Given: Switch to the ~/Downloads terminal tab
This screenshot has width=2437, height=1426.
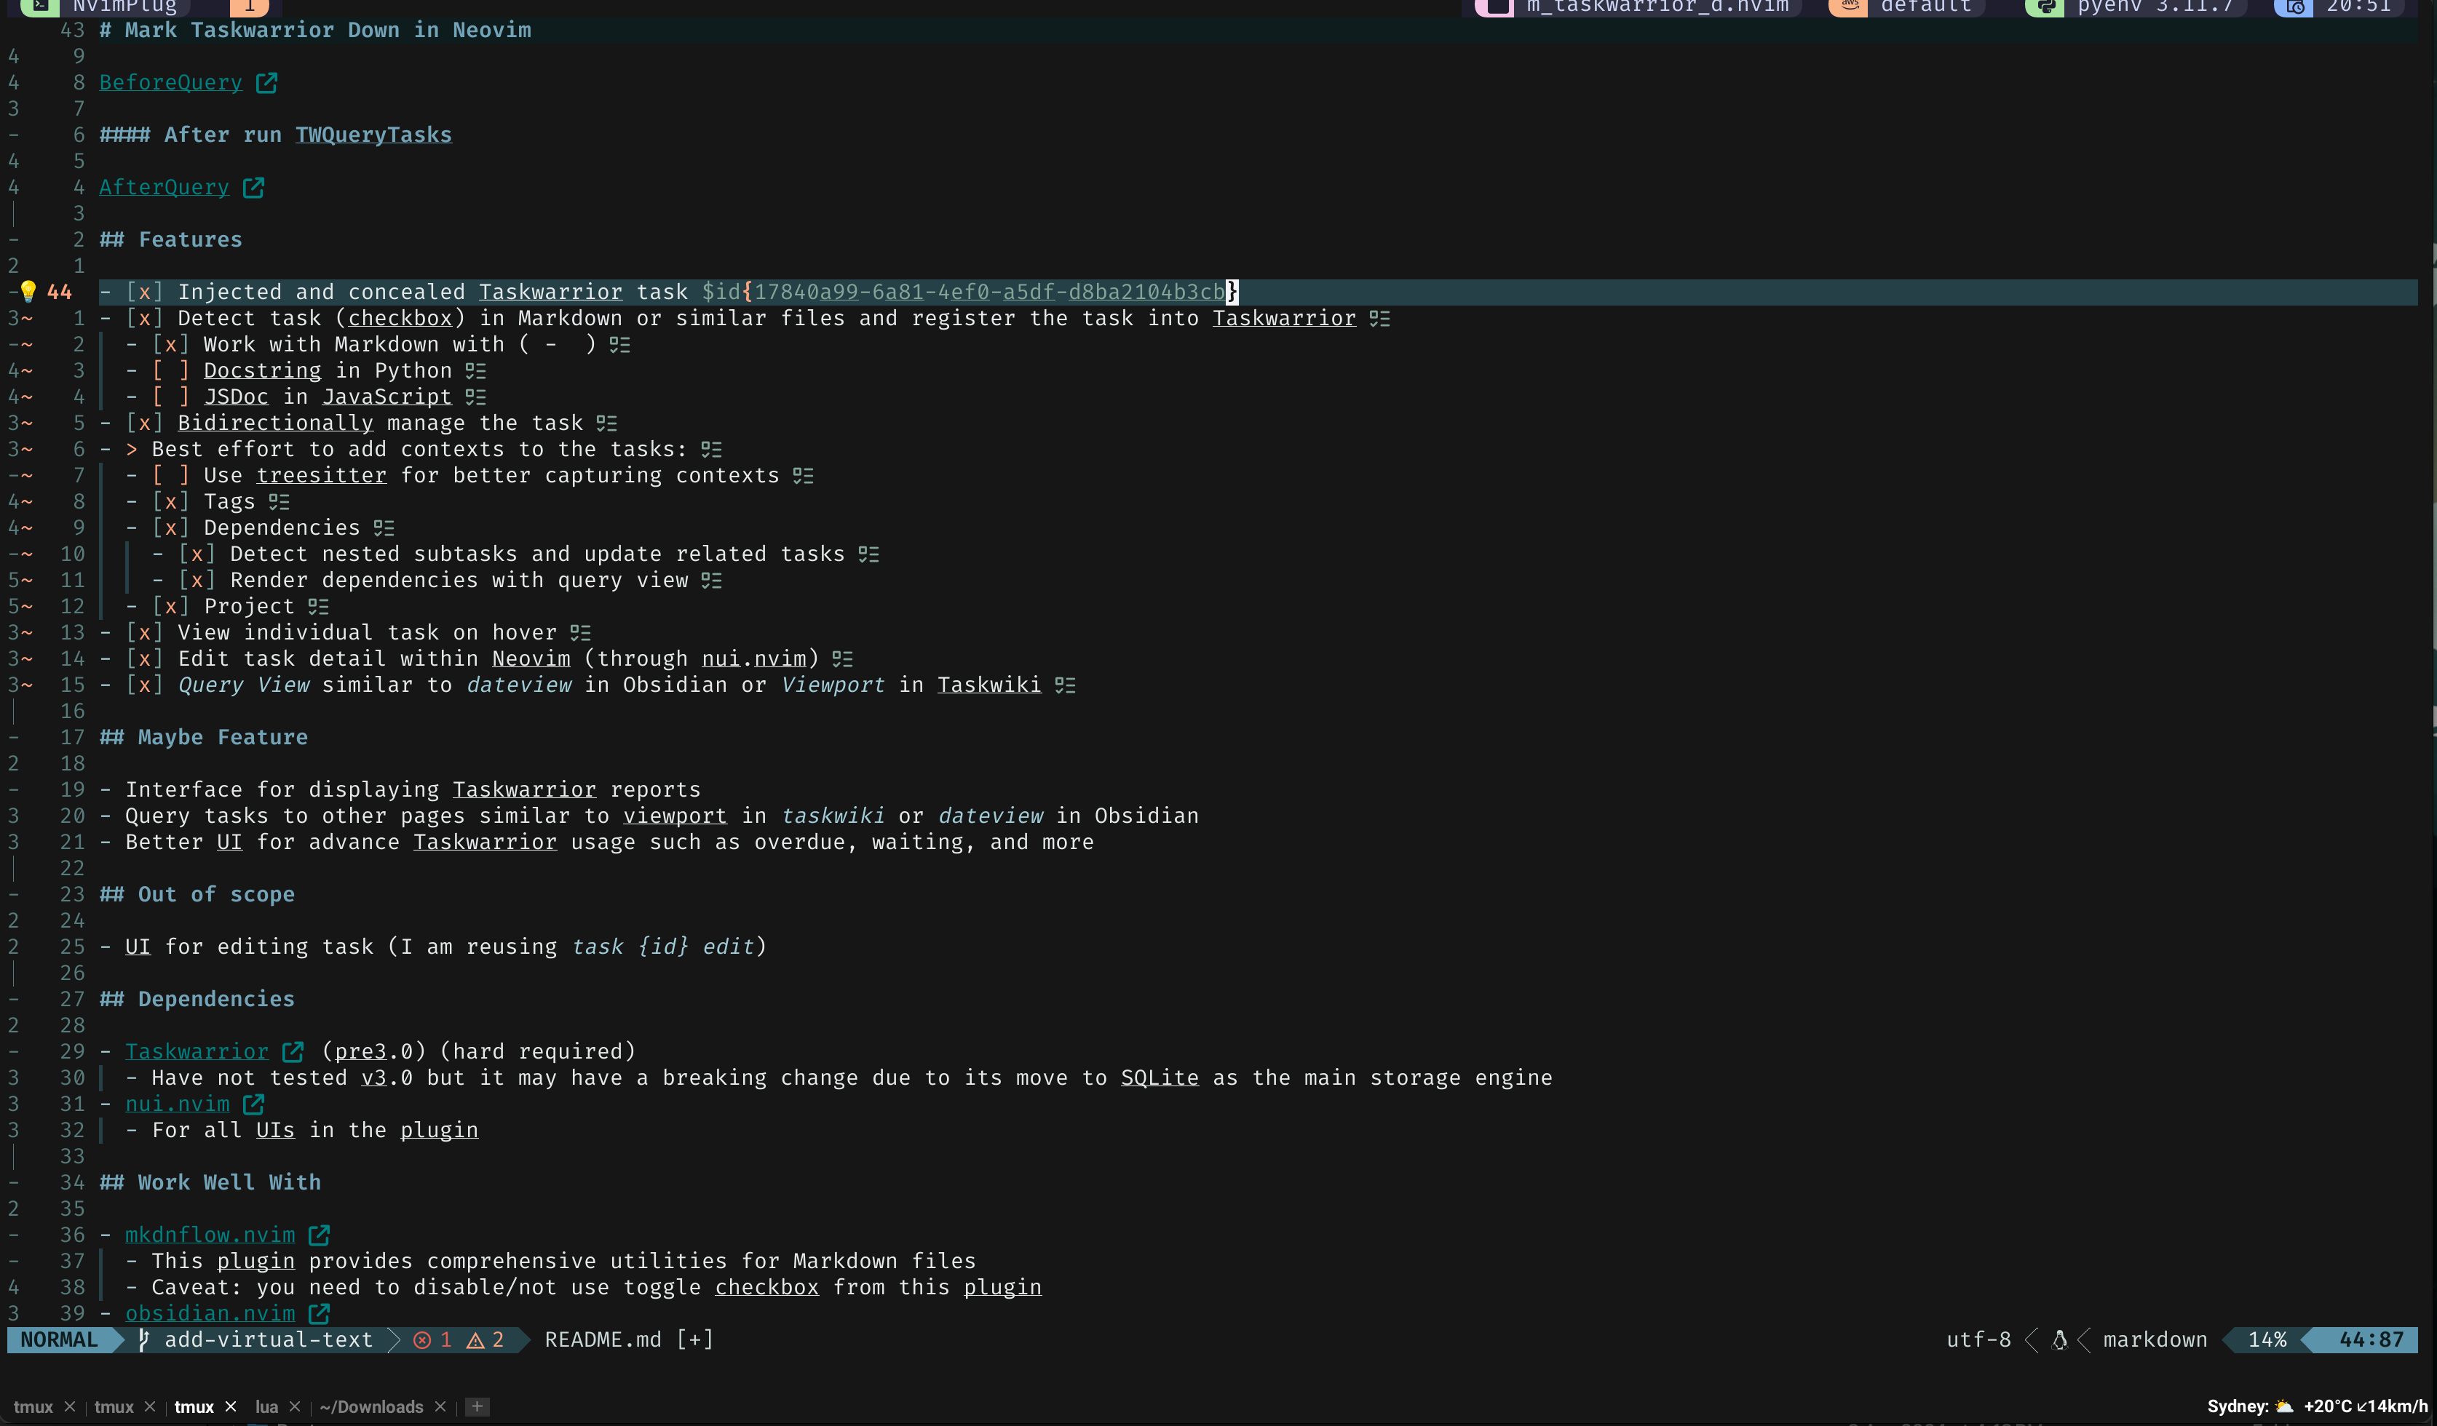Looking at the screenshot, I should pos(371,1406).
